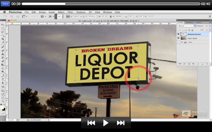Select the Rectangle shape tool
This screenshot has width=212, height=132.
[x=3, y=87]
